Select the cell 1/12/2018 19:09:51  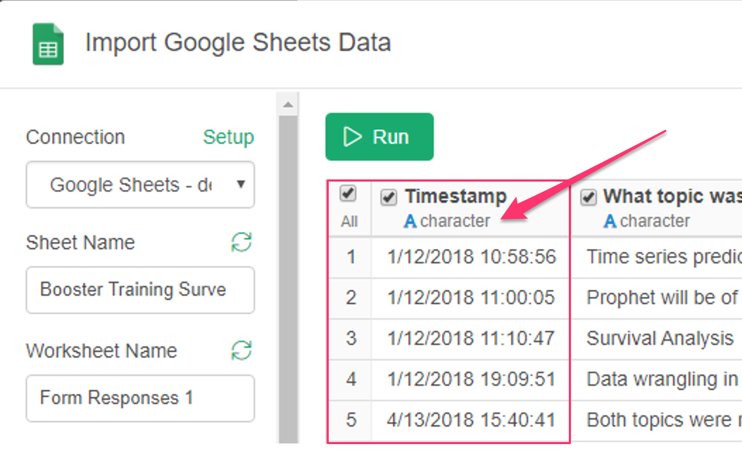(x=472, y=379)
